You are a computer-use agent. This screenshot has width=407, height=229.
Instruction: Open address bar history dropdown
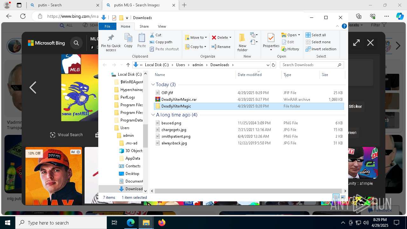(x=268, y=65)
